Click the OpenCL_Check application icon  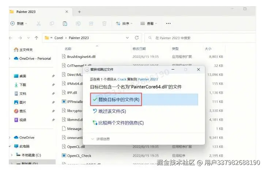(x=64, y=155)
